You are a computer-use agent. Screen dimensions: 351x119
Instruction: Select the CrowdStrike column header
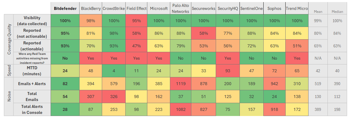114,8
